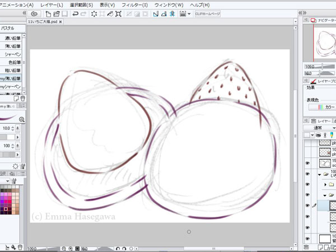Open the ヘルプ(H) menu
The image size is (336, 252).
coord(200,4)
